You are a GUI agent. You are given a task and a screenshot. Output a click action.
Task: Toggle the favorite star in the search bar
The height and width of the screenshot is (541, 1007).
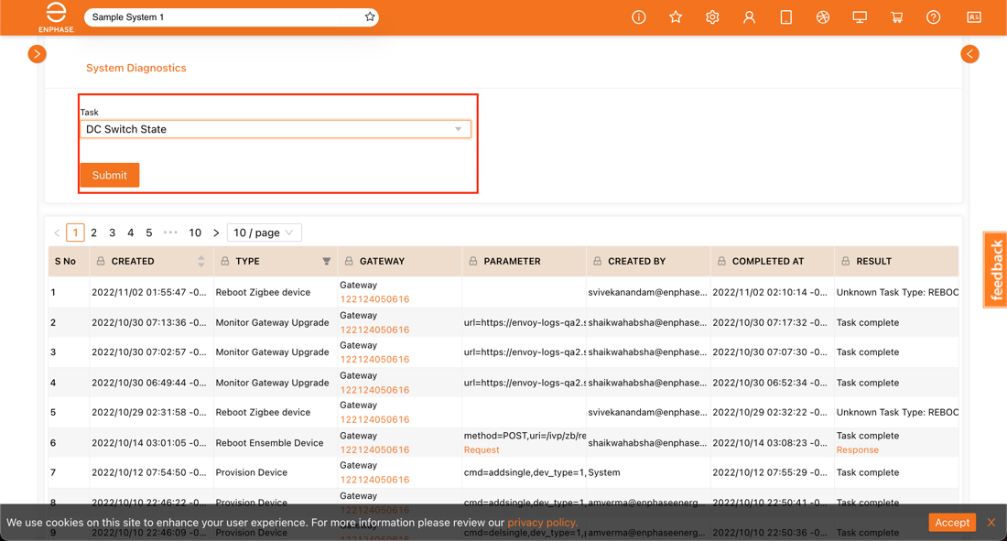click(x=369, y=16)
